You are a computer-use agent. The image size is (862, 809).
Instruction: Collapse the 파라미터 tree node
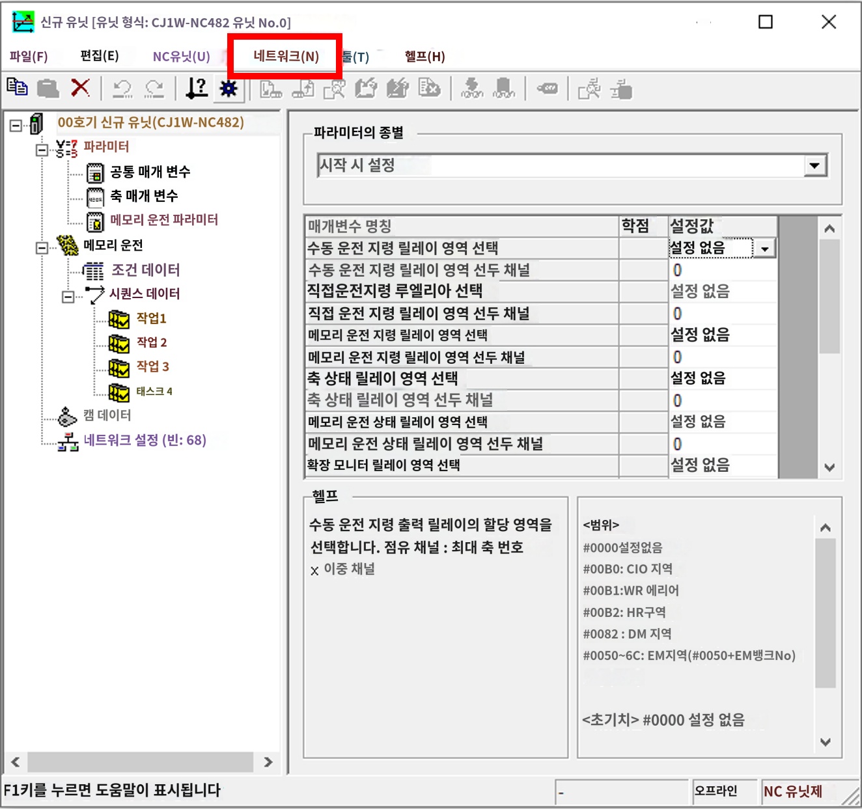42,150
